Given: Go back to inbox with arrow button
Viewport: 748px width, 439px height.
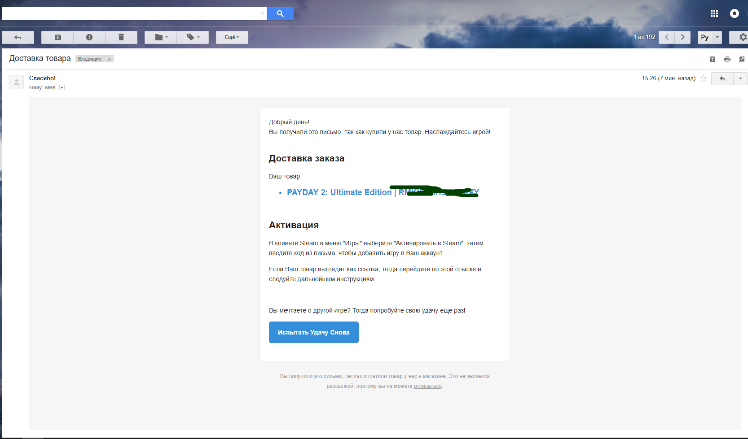Looking at the screenshot, I should point(18,37).
